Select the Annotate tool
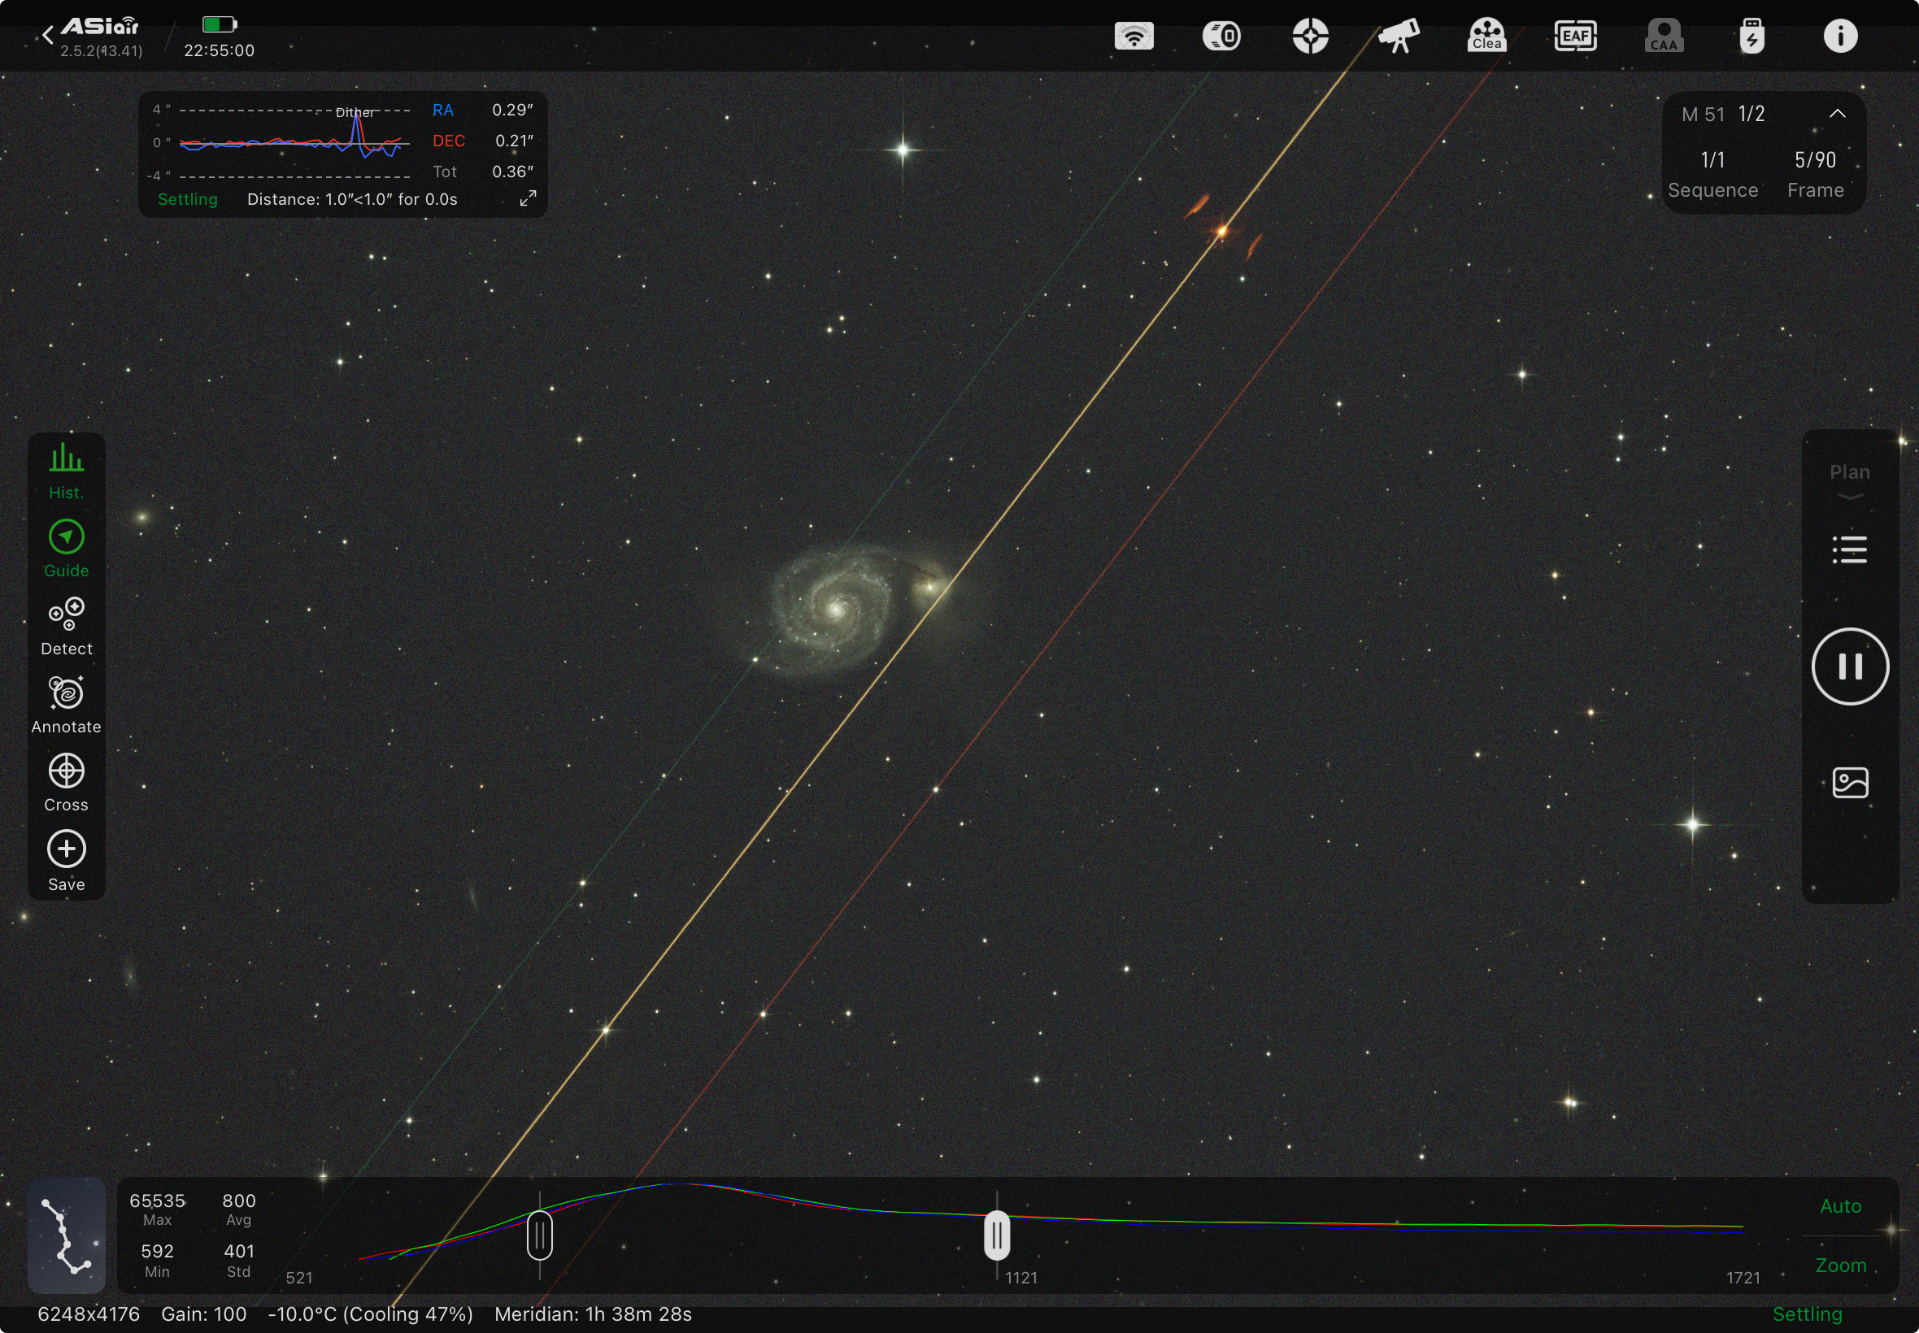This screenshot has height=1333, width=1919. [x=66, y=705]
